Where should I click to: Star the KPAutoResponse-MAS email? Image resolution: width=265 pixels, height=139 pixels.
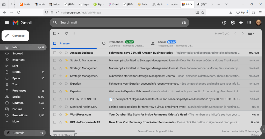coord(61,122)
